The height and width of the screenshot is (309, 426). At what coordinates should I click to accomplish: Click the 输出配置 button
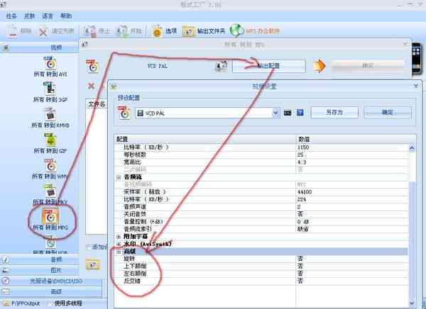[x=268, y=66]
